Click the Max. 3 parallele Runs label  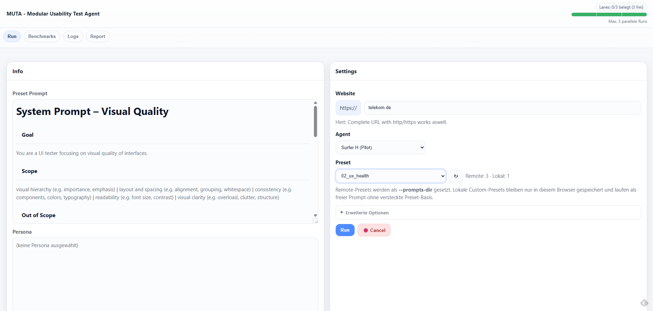click(628, 21)
